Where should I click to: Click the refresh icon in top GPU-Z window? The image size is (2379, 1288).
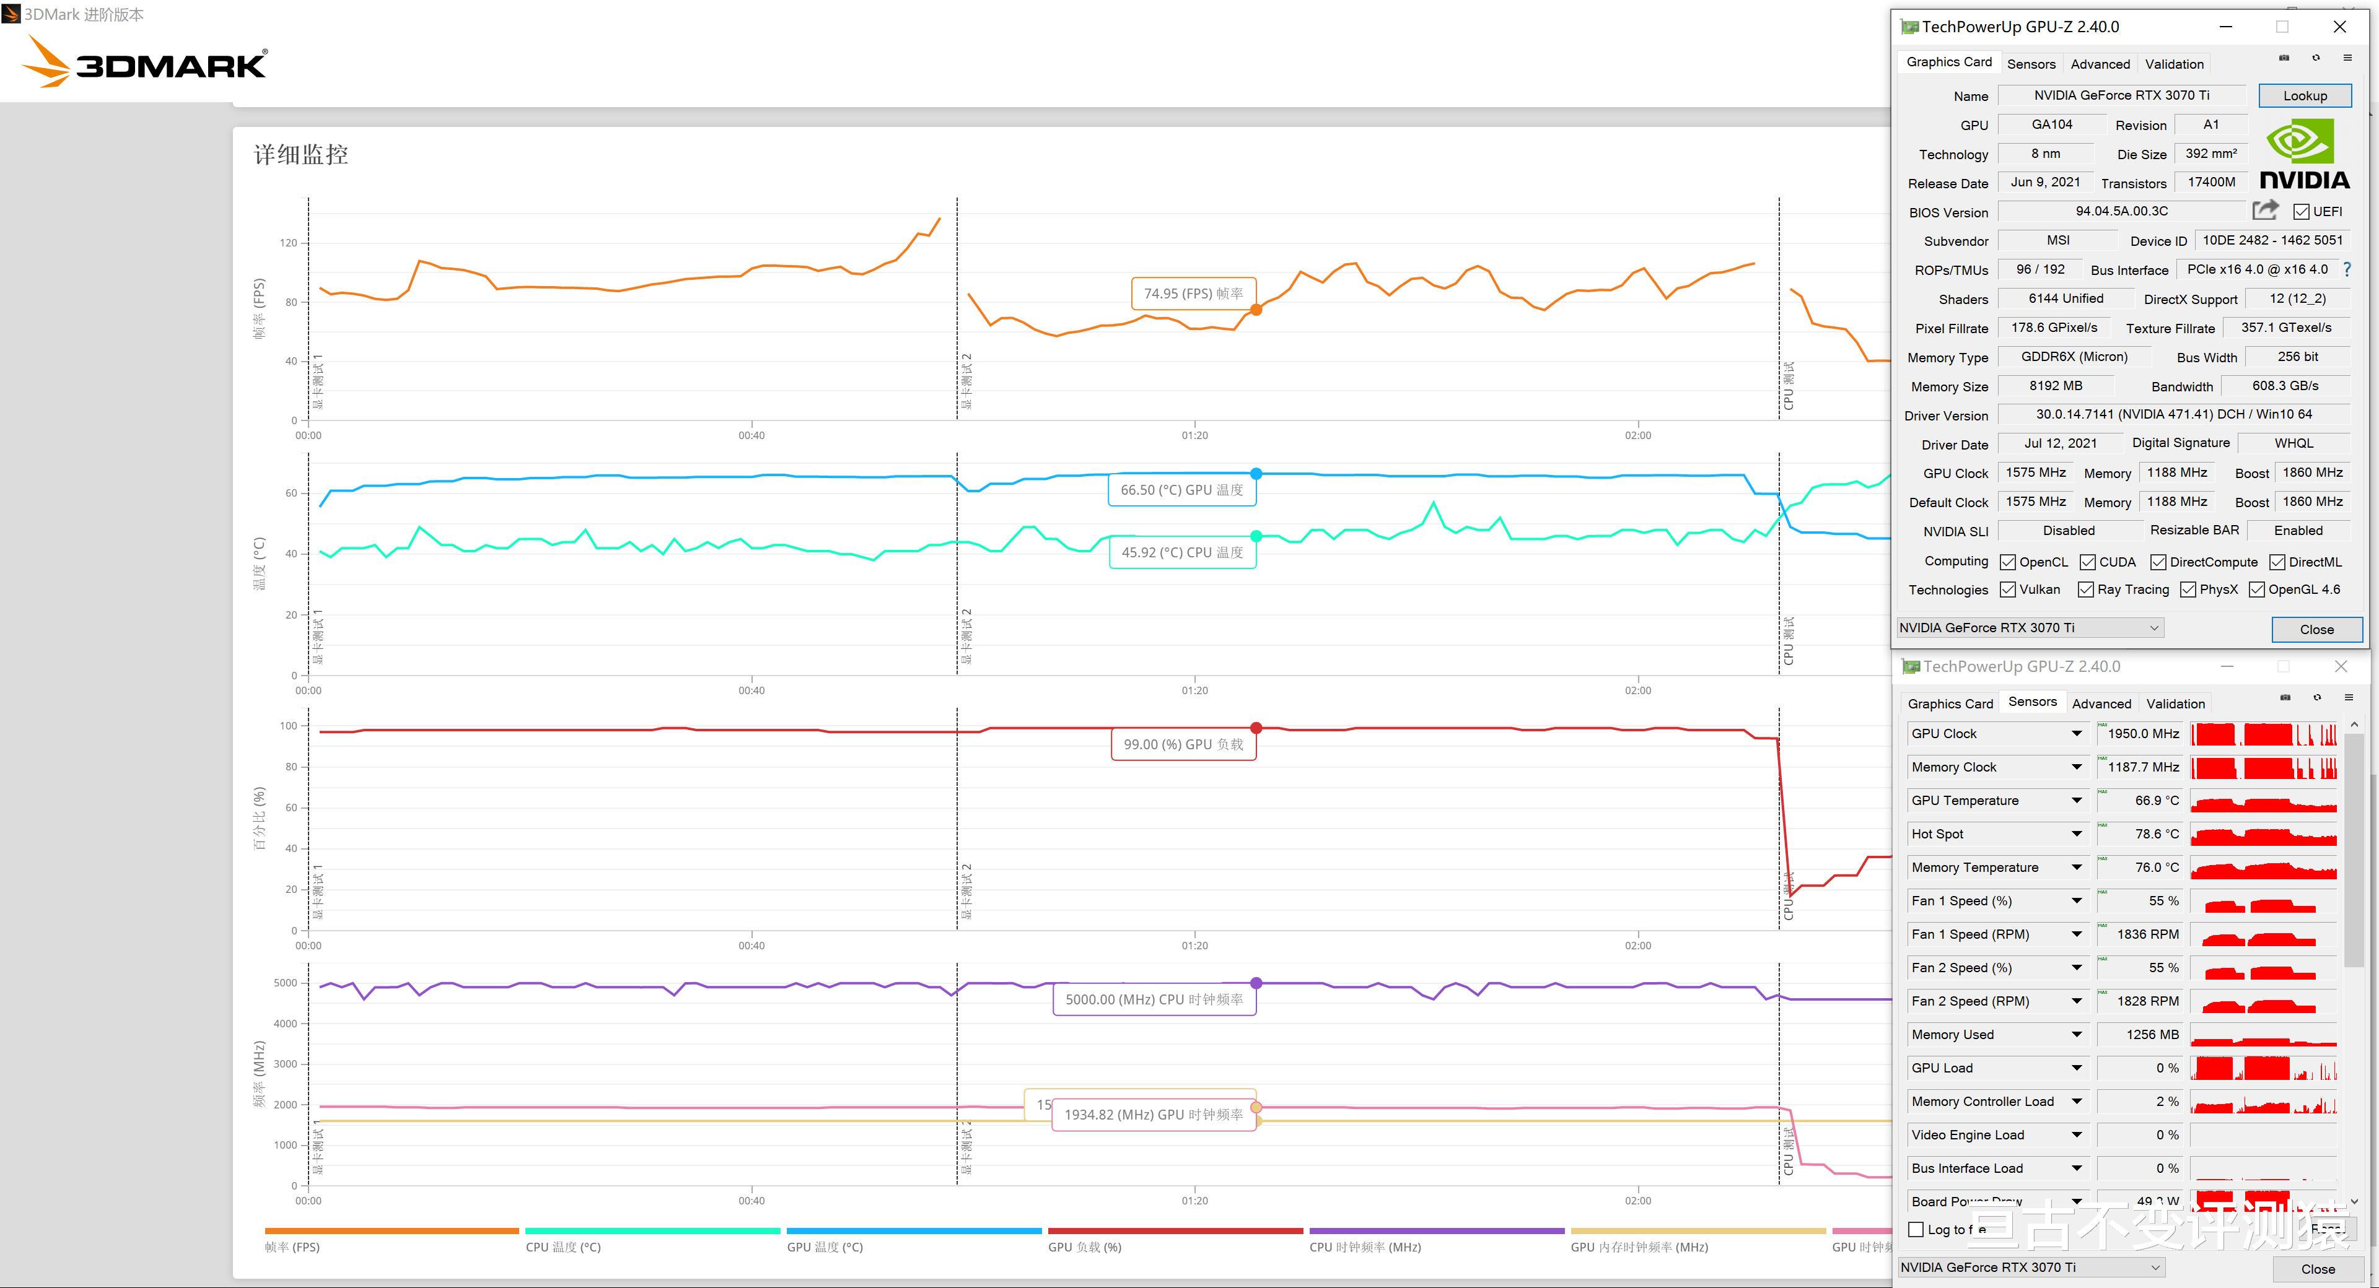[2316, 58]
